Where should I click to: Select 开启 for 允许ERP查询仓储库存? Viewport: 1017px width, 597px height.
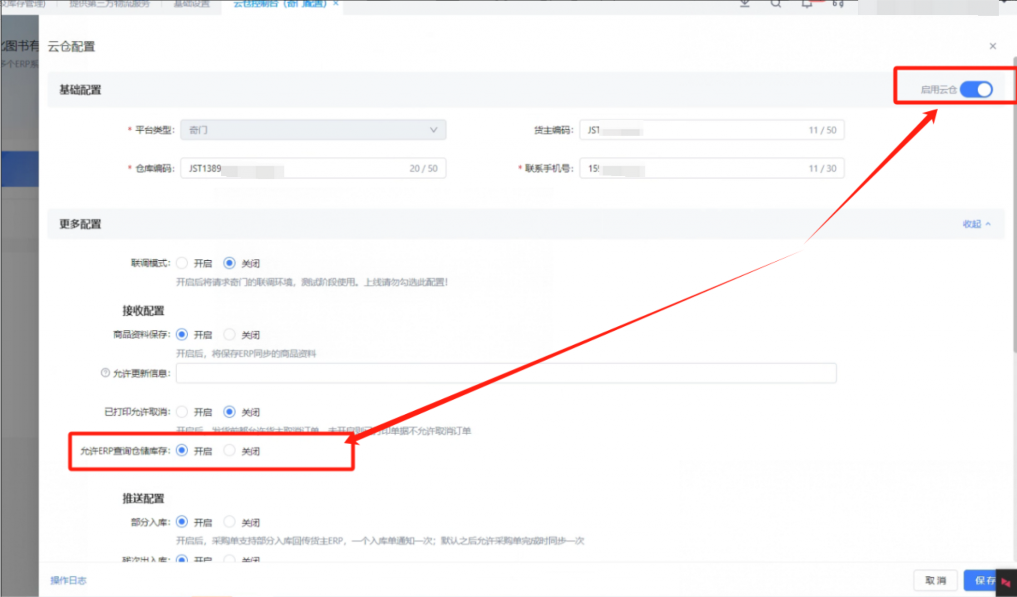click(182, 450)
